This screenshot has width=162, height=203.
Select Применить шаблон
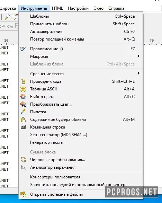pyautogui.click(x=81, y=24)
